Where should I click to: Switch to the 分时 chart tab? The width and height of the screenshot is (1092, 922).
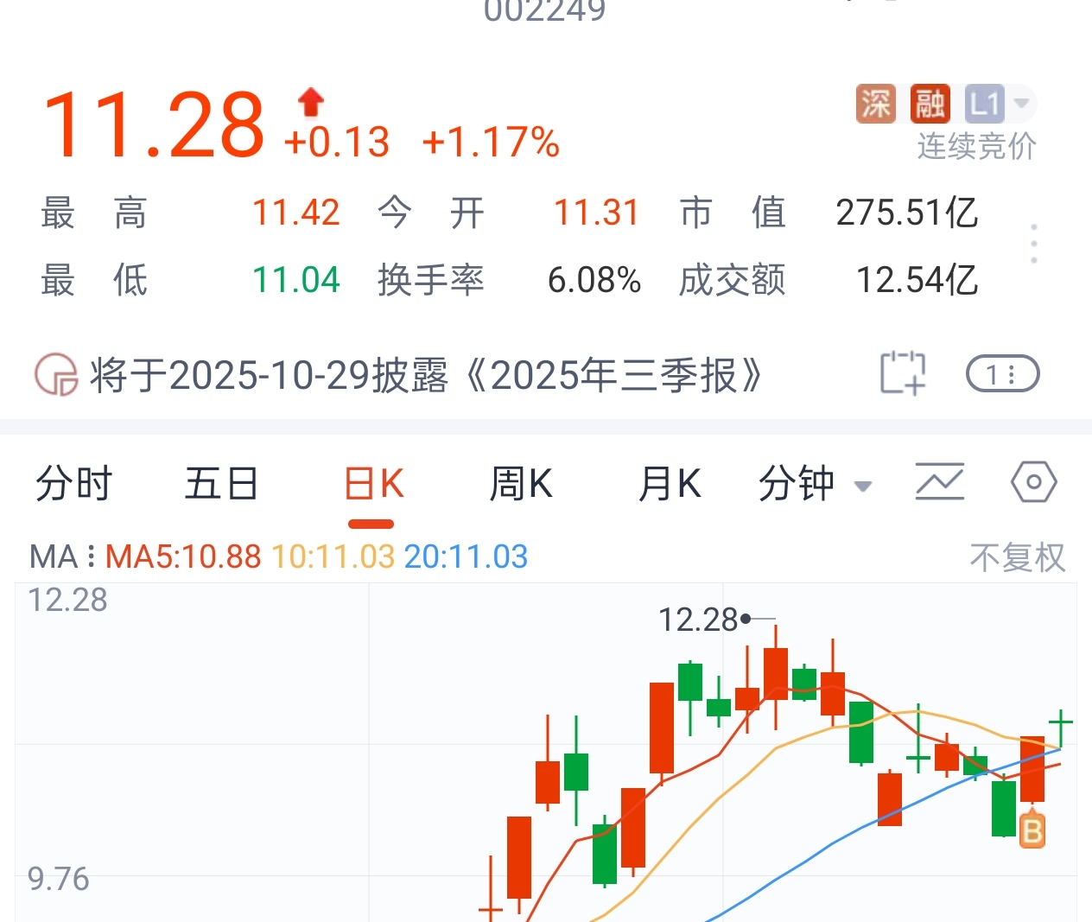coord(73,483)
